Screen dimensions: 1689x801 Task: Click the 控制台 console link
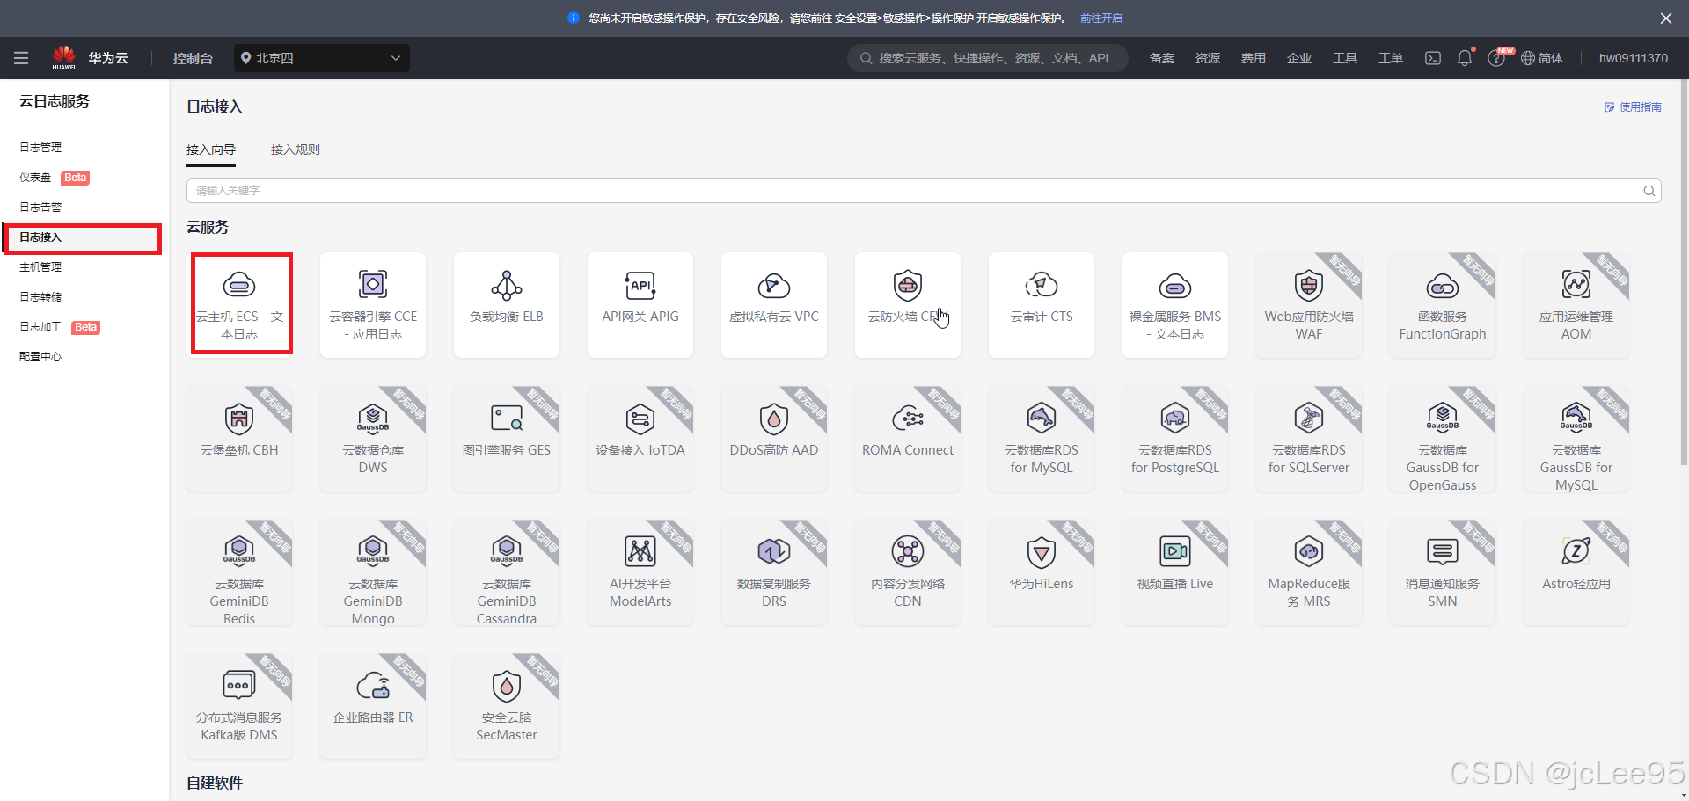[193, 58]
